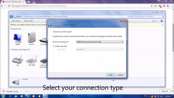Click Control Panel breadcrumb
174x98 pixels.
pos(28,16)
